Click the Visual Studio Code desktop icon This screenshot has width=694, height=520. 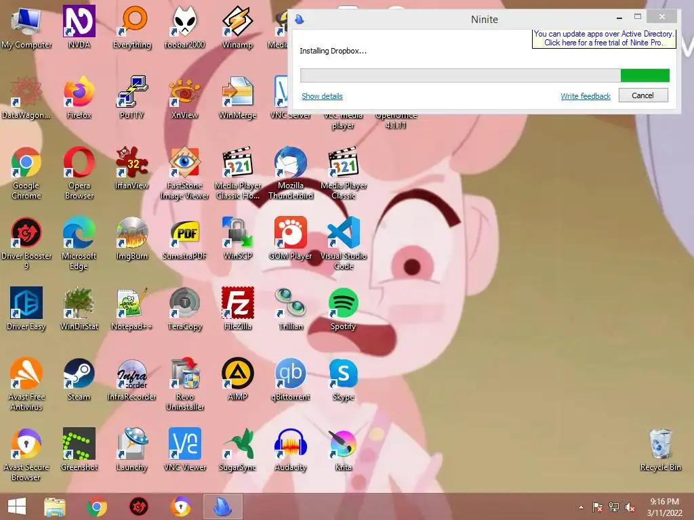(344, 243)
